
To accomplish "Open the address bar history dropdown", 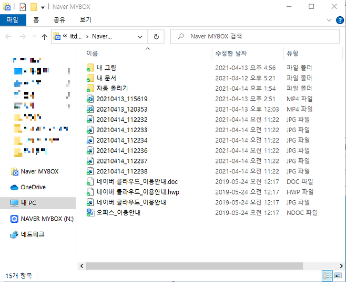I will point(140,37).
